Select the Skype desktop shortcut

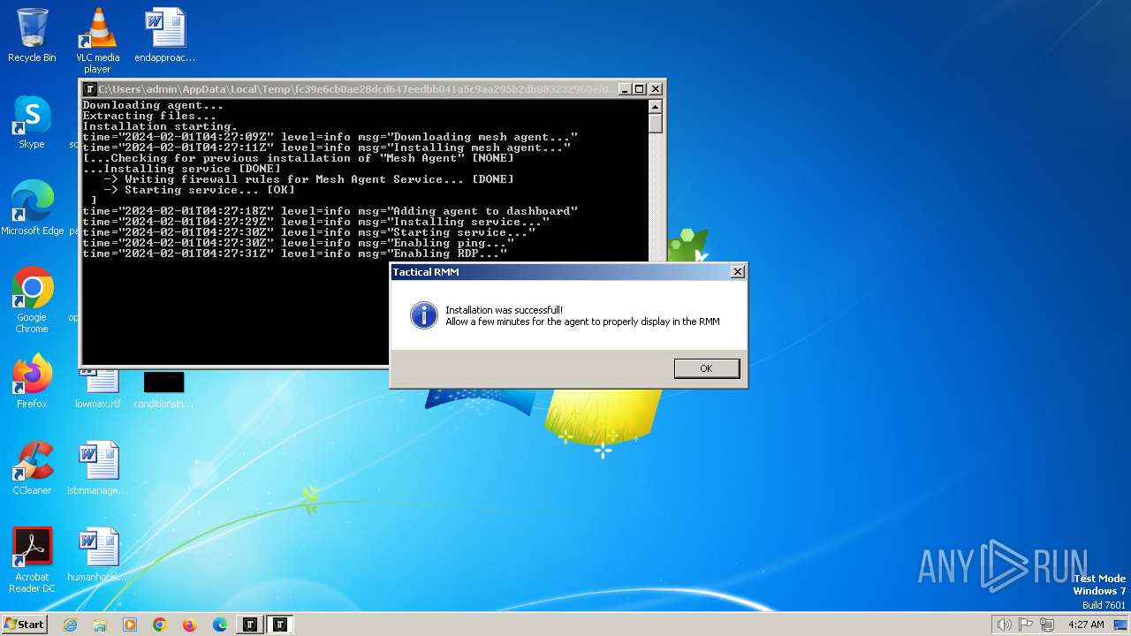pos(32,122)
